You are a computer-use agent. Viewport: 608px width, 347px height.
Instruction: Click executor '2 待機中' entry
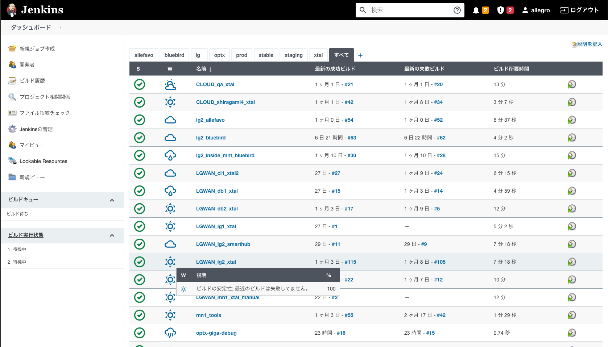pyautogui.click(x=62, y=262)
